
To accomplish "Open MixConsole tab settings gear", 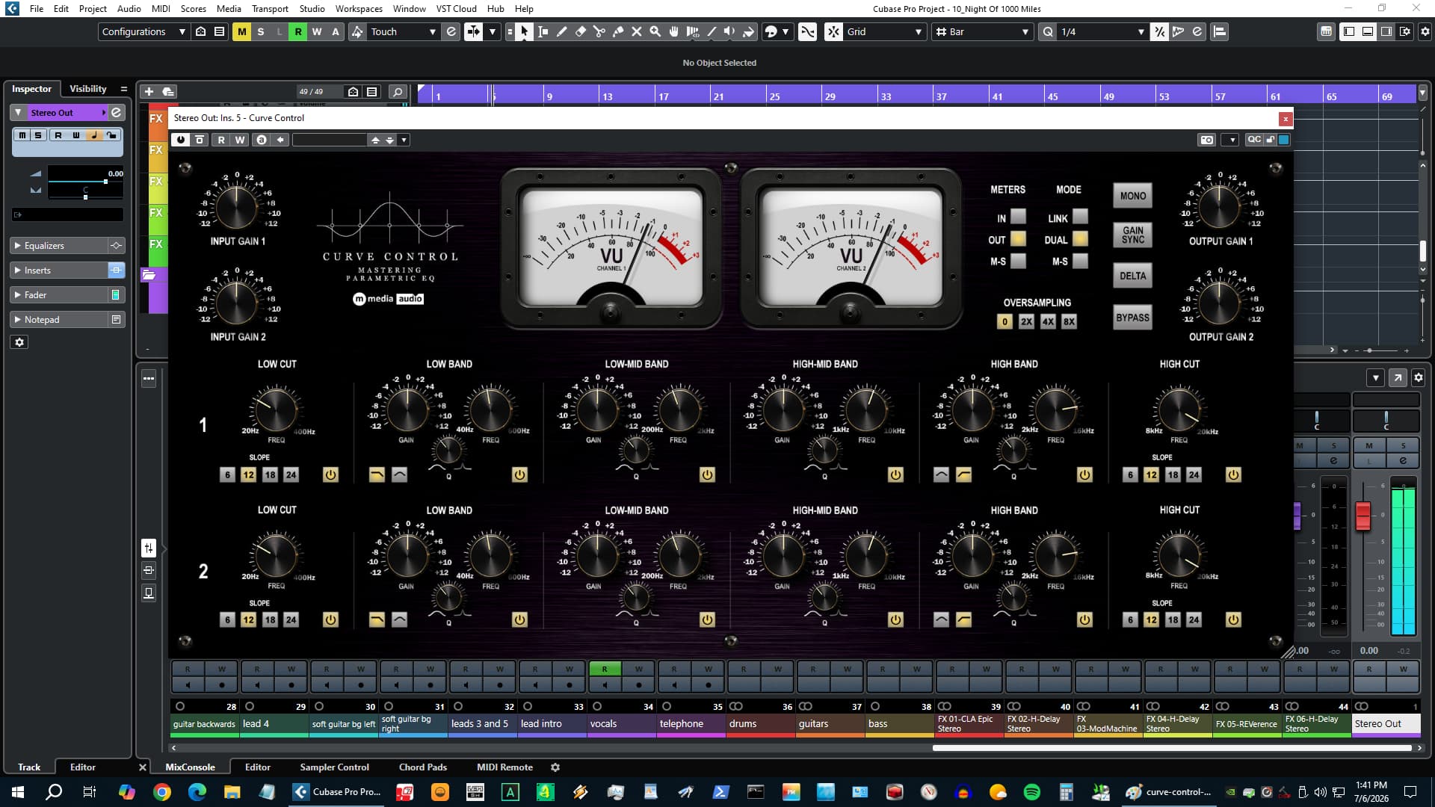I will click(555, 767).
